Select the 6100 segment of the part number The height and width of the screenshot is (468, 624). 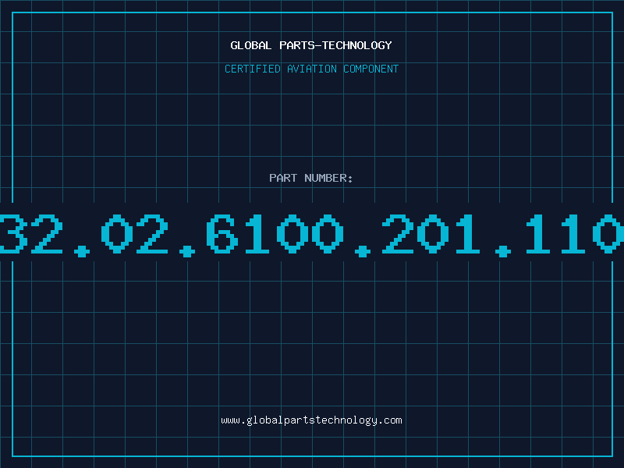275,233
